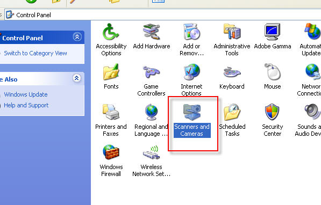Open Game Controllers icon
This screenshot has height=205, width=321.
click(151, 72)
